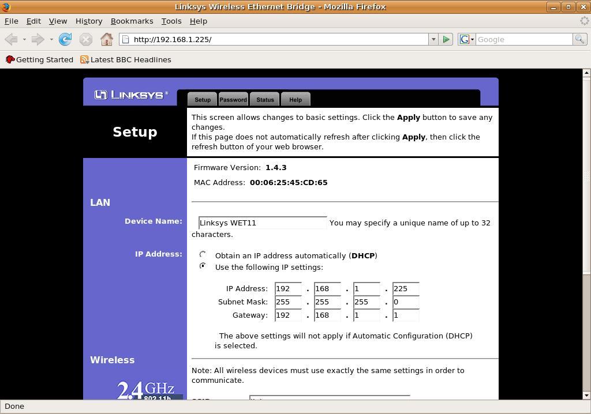Screen dimensions: 591x414
Task: Click the Device Name field
Action: [263, 223]
